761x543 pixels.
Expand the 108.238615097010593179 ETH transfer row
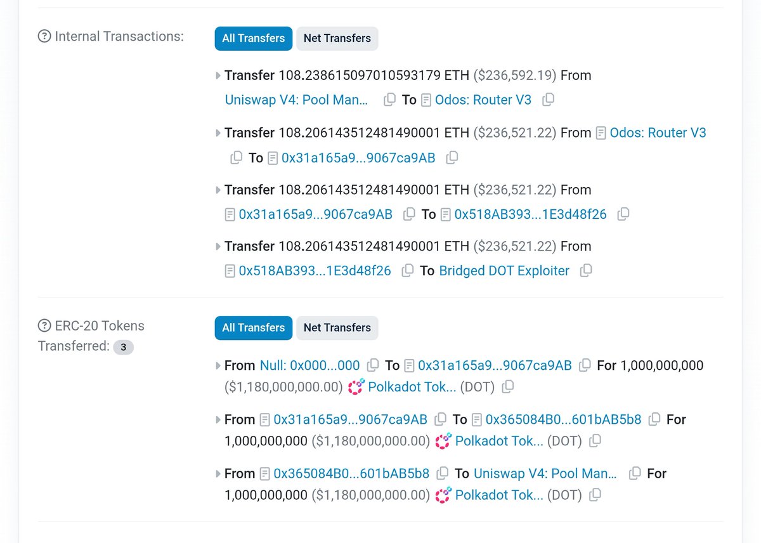pos(219,75)
